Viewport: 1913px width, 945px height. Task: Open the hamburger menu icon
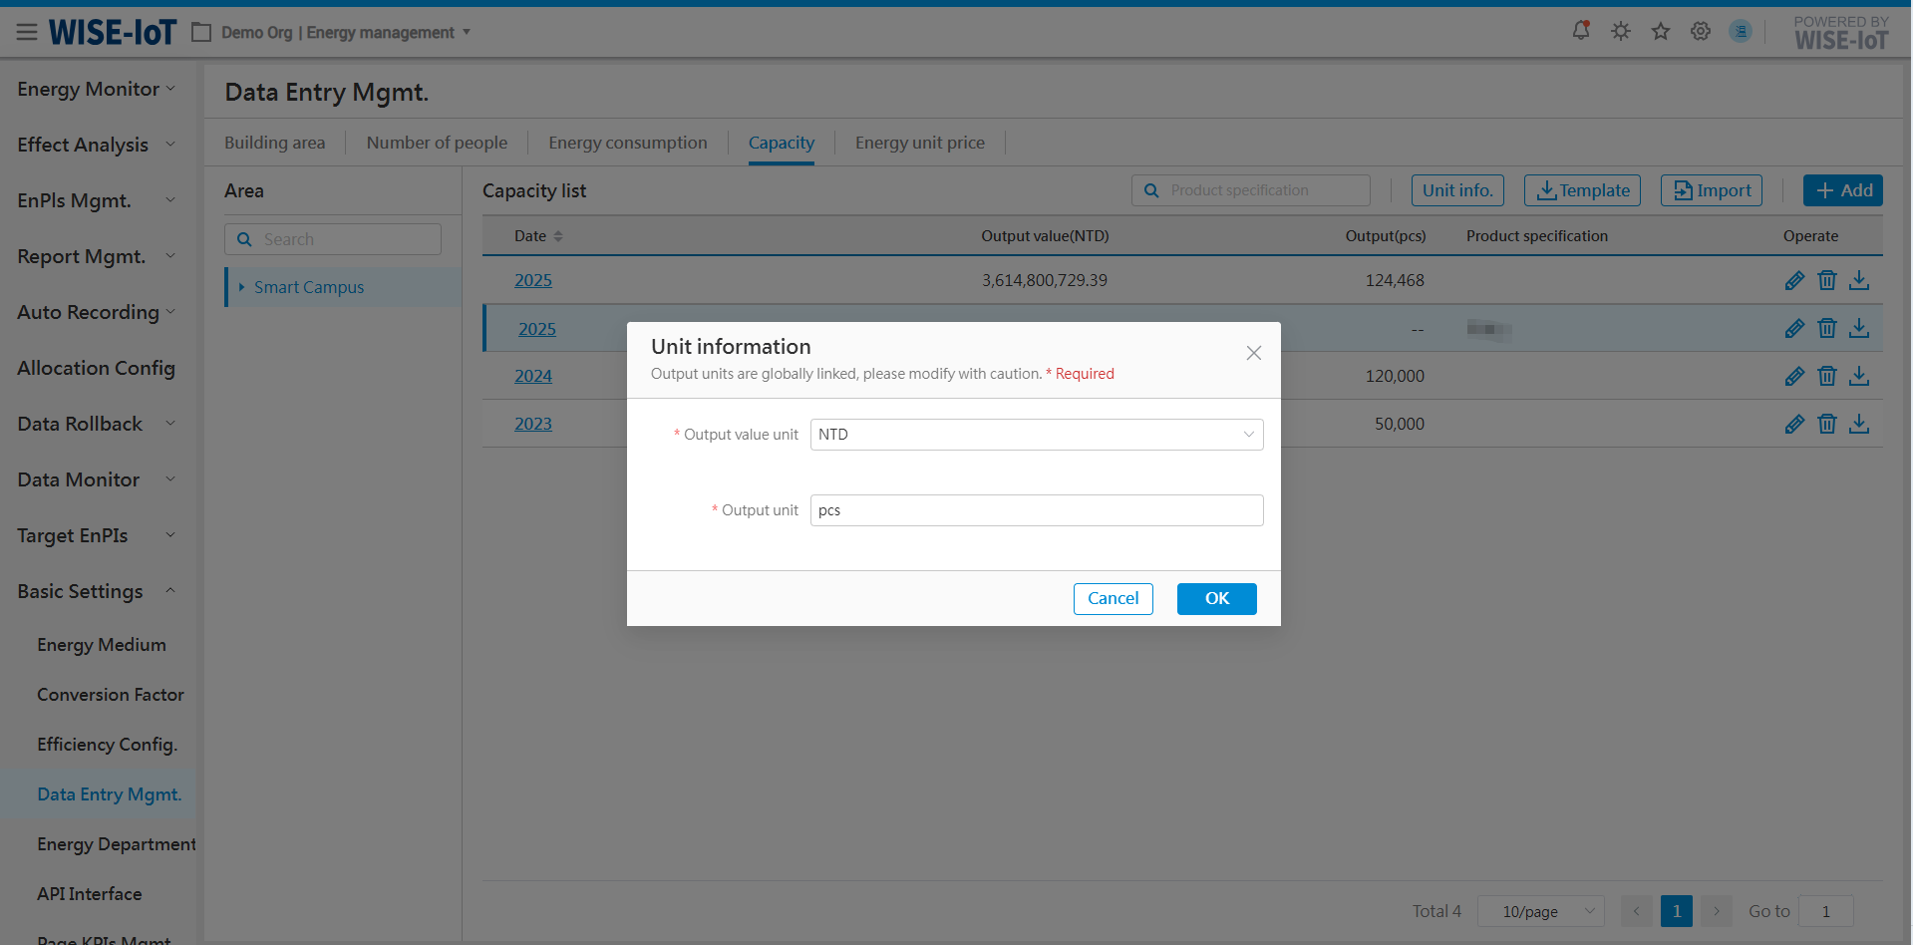pos(27,32)
